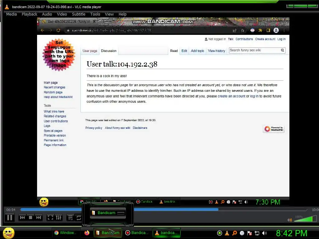
Task: Click the 'Privacy policy' footer link
Action: point(94,128)
